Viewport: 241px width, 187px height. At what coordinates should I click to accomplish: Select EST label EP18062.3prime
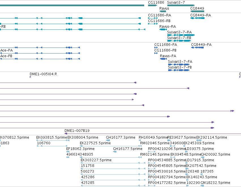click(80, 149)
